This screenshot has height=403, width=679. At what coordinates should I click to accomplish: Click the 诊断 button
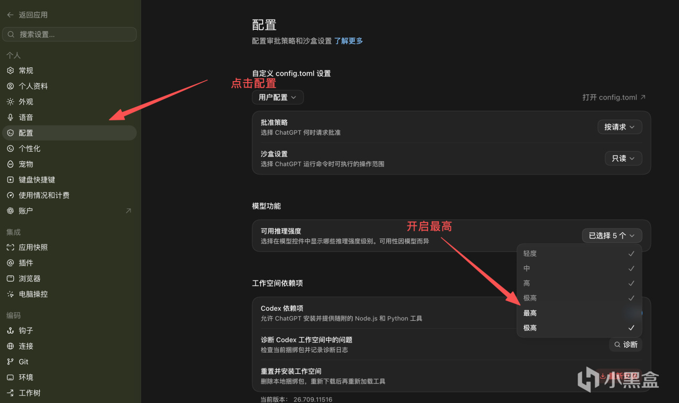point(626,345)
